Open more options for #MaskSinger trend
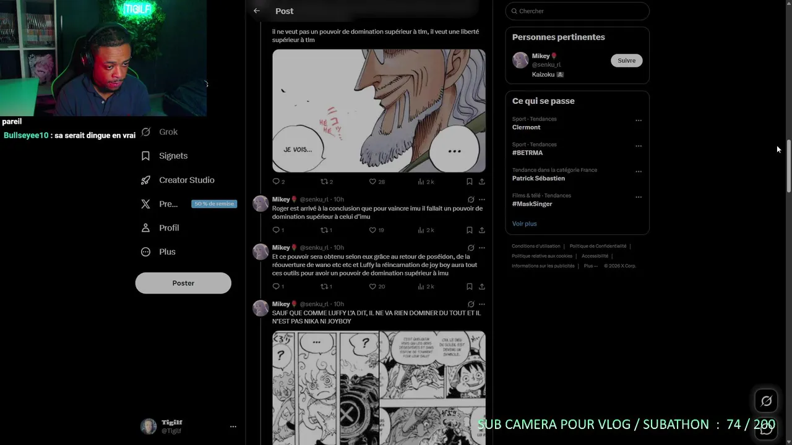 click(639, 197)
